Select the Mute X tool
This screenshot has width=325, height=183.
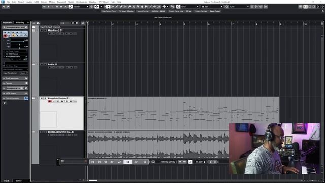click(134, 7)
